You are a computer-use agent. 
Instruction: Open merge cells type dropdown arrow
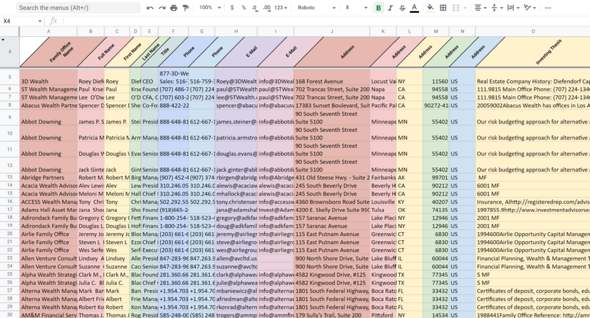pyautogui.click(x=465, y=8)
